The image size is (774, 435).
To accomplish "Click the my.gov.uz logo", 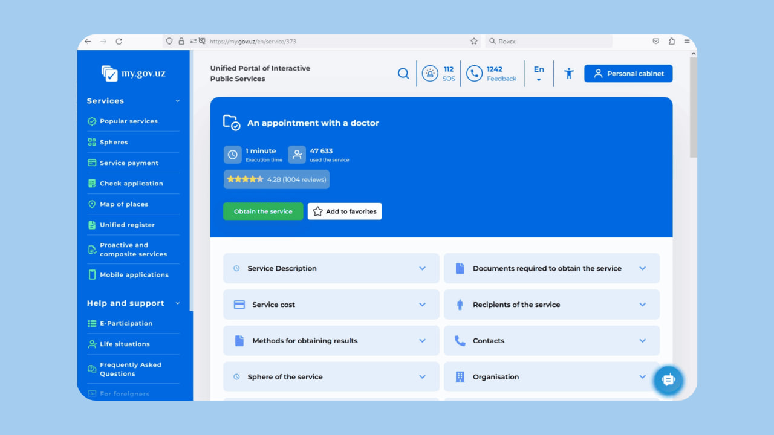I will tap(134, 74).
